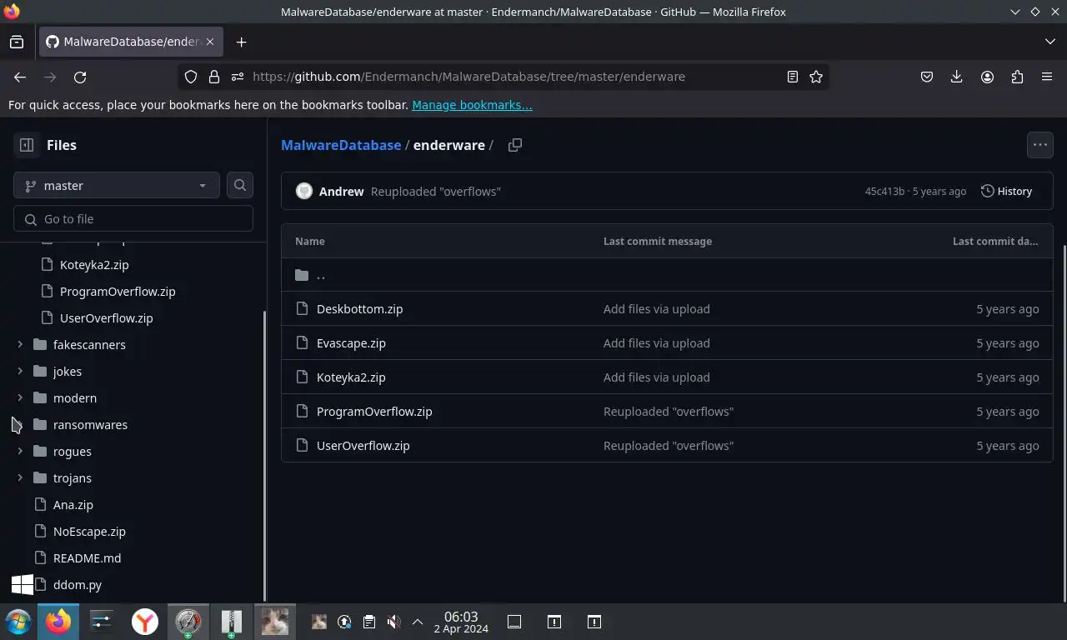Click the Firefox View icon left of tabs
Screen dimensions: 1067x640
click(x=17, y=42)
